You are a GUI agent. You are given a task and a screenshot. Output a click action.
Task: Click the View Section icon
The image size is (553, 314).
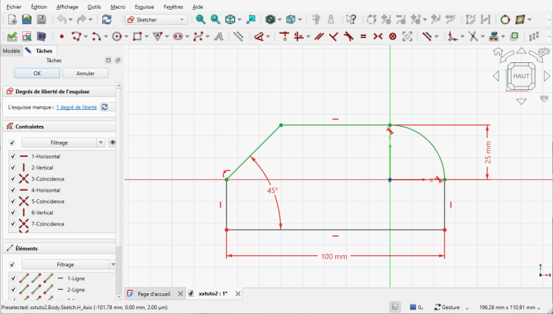point(41,37)
